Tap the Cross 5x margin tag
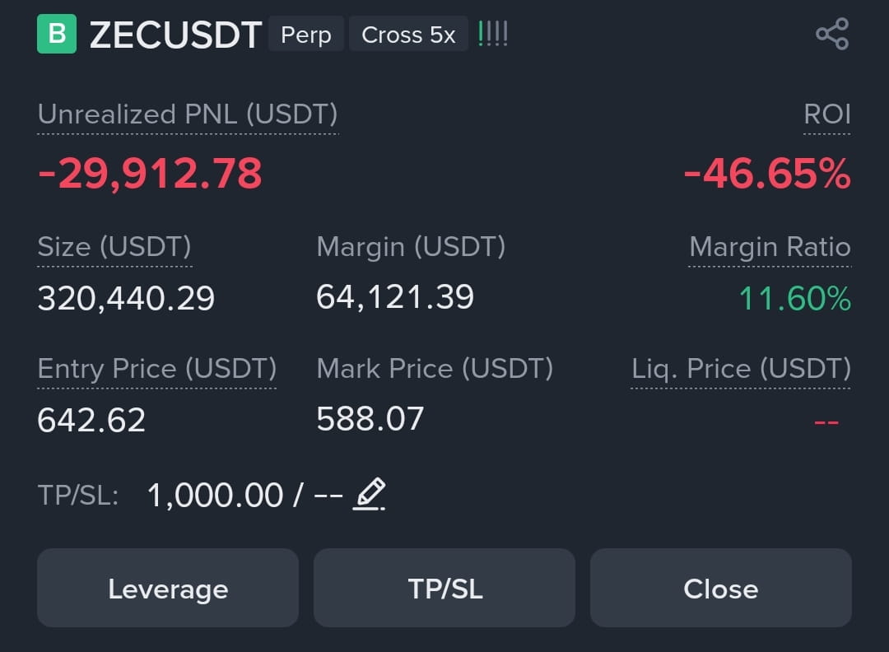 (x=408, y=35)
